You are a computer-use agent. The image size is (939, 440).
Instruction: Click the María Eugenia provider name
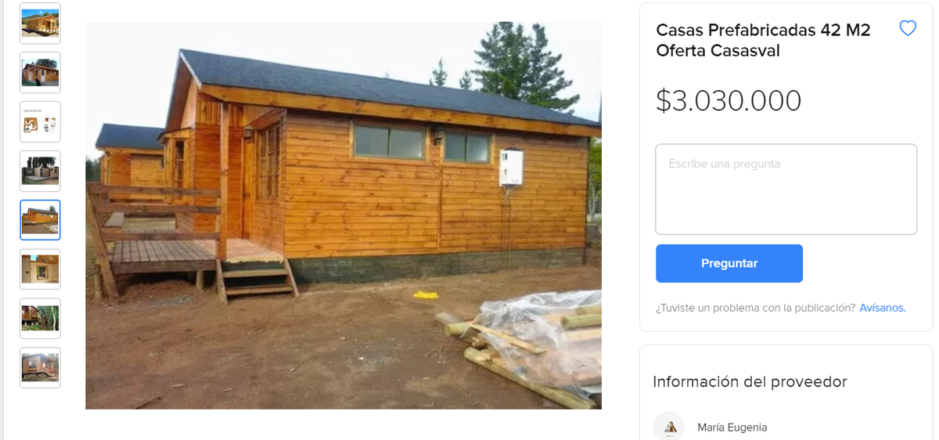pyautogui.click(x=732, y=427)
